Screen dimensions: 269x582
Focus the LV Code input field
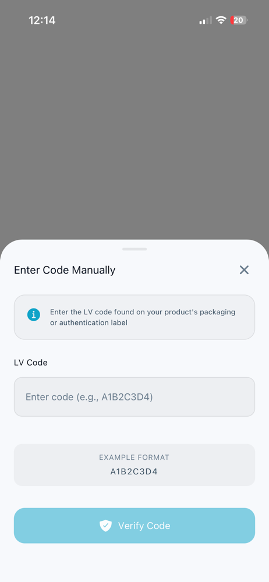click(134, 397)
